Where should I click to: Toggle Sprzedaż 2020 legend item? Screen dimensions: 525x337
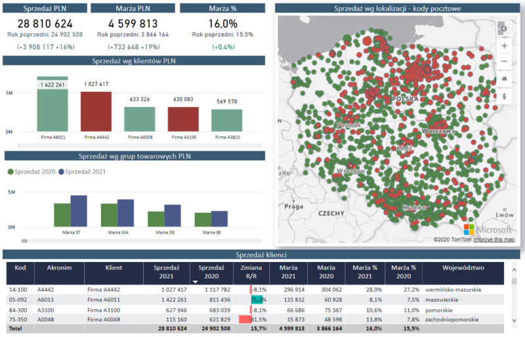(x=33, y=171)
